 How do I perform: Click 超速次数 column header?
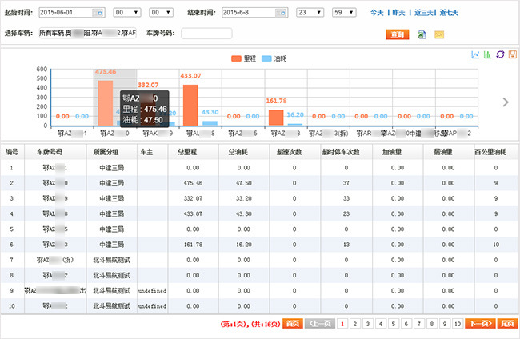[294, 152]
